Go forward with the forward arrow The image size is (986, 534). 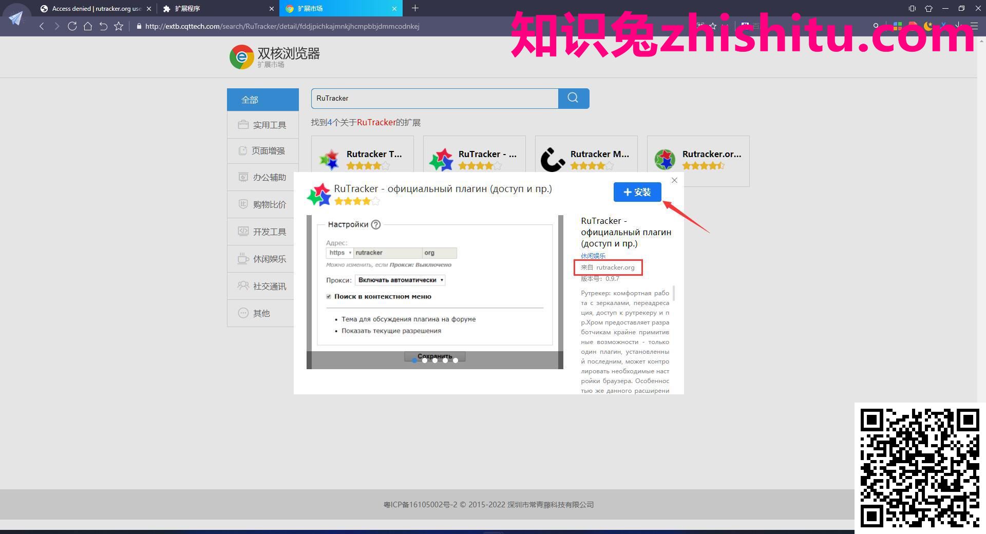pos(57,26)
